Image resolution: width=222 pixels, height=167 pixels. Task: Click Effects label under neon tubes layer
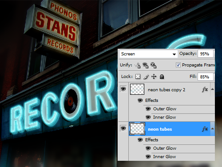152,140
